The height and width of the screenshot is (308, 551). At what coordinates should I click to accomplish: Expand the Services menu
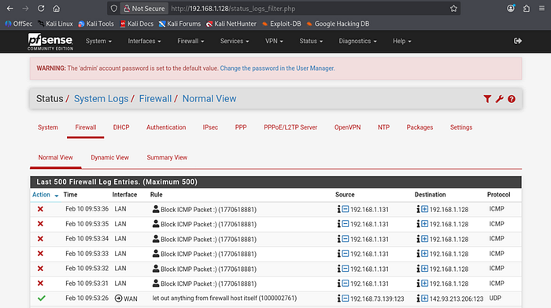[235, 41]
